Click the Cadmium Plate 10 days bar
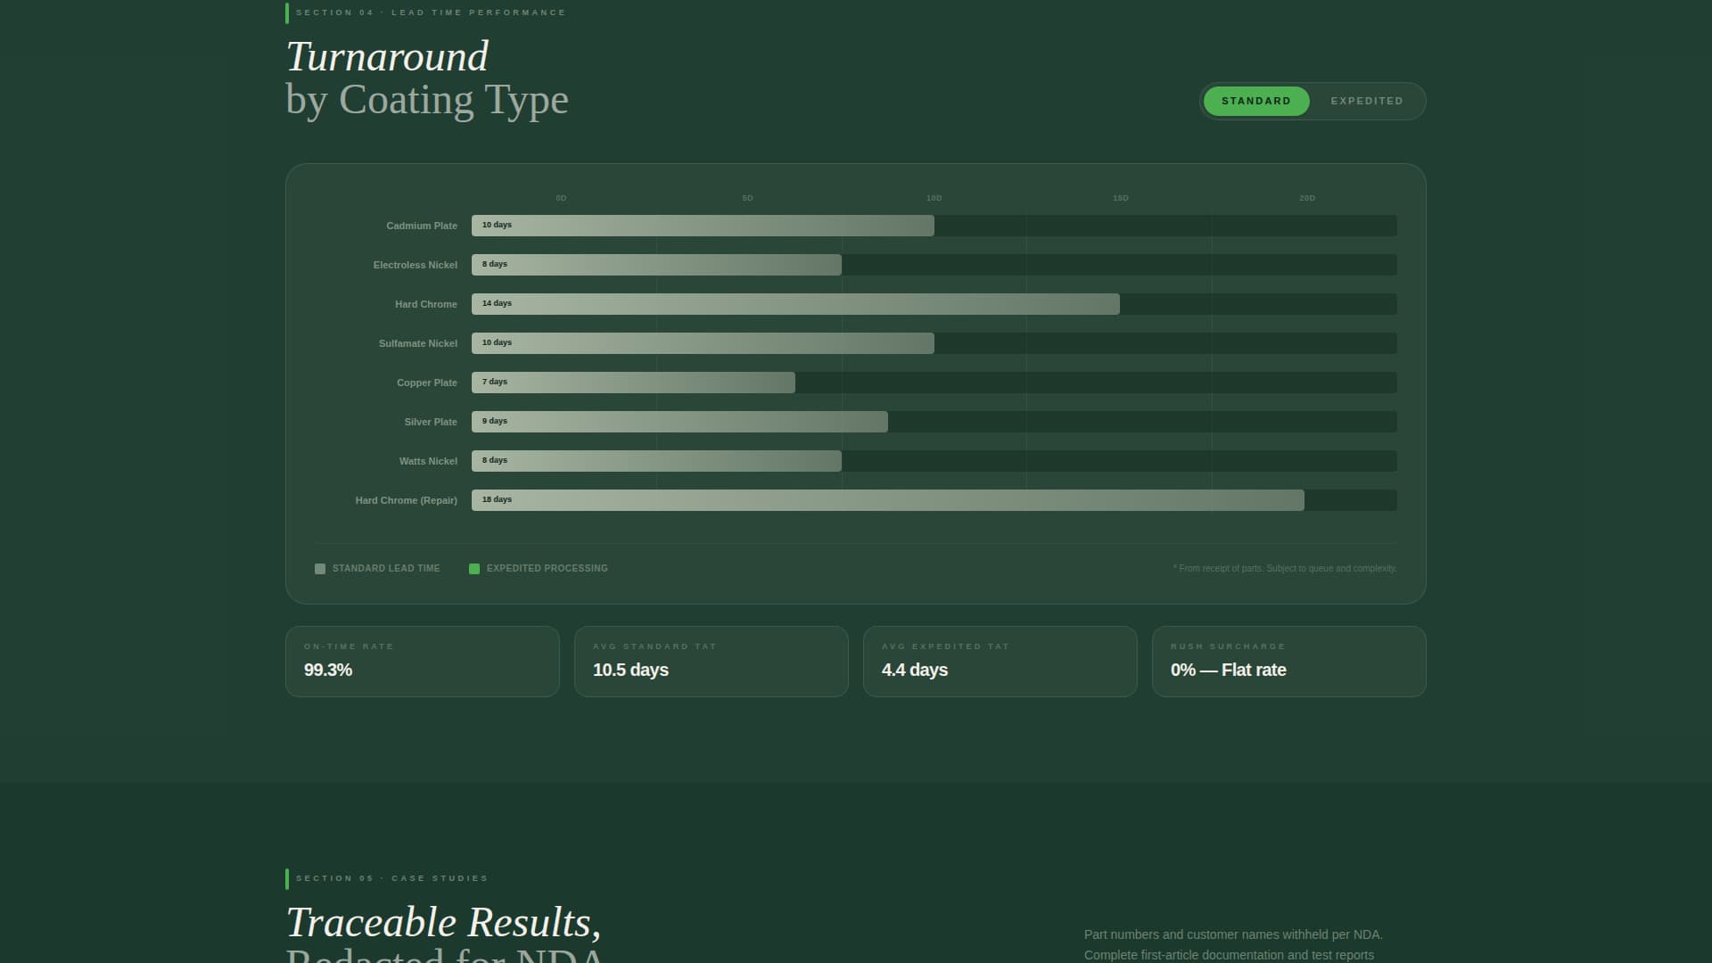 click(x=703, y=226)
